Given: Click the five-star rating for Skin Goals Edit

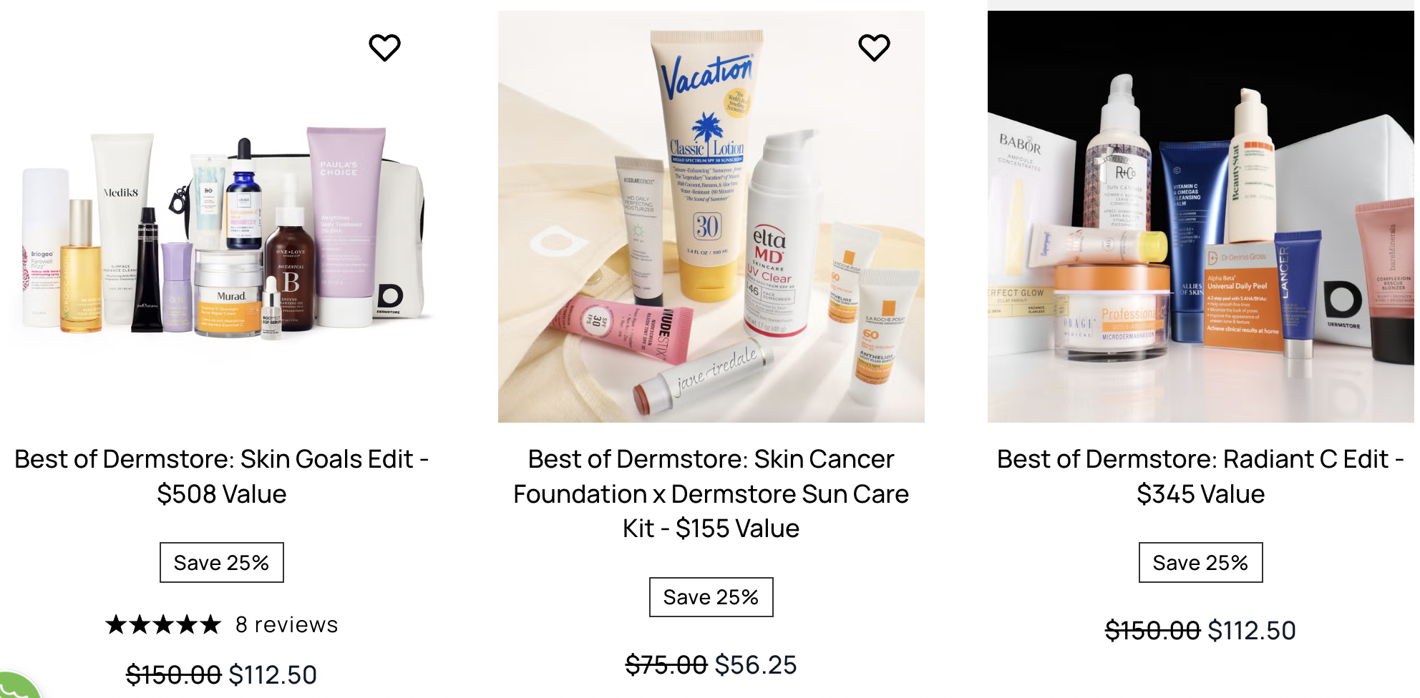Looking at the screenshot, I should [164, 624].
